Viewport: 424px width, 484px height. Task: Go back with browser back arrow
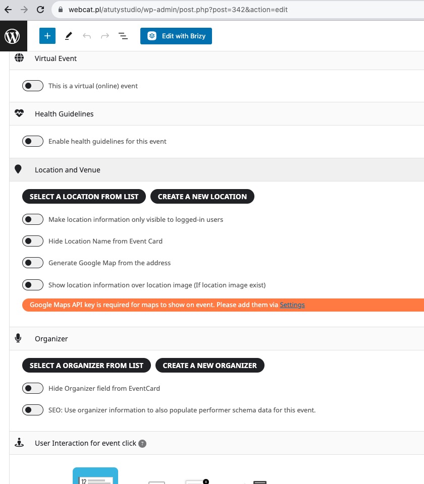[x=9, y=10]
